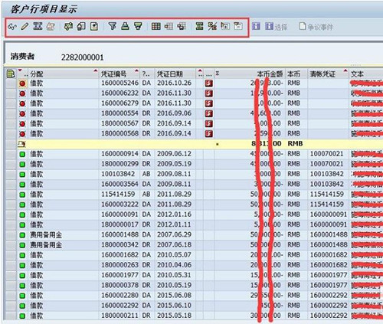Click the last icon inside the red toolbar box
The image size is (383, 324).
tap(238, 26)
